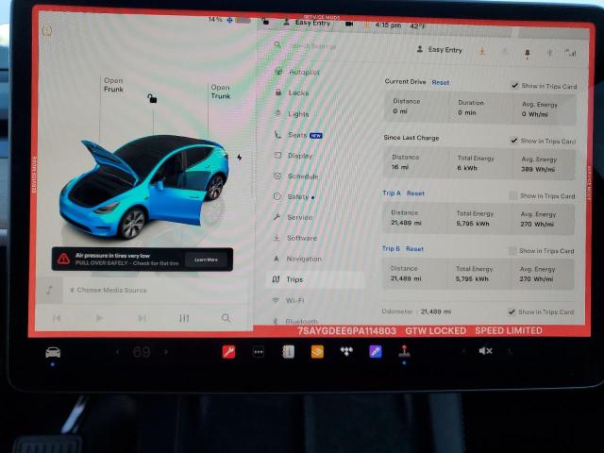604x453 pixels.
Task: Search media with the magnifier icon
Action: 226,318
